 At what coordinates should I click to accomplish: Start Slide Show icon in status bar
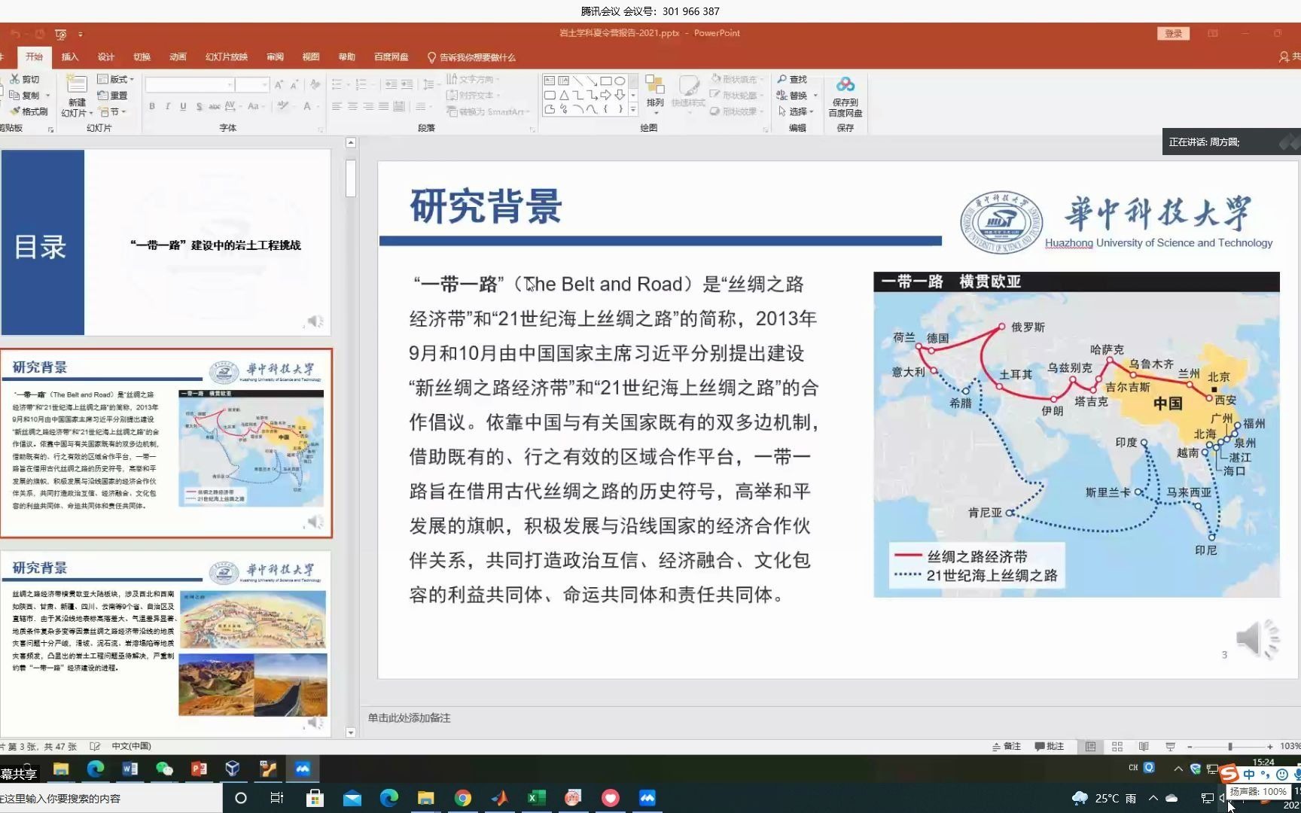click(x=1170, y=747)
